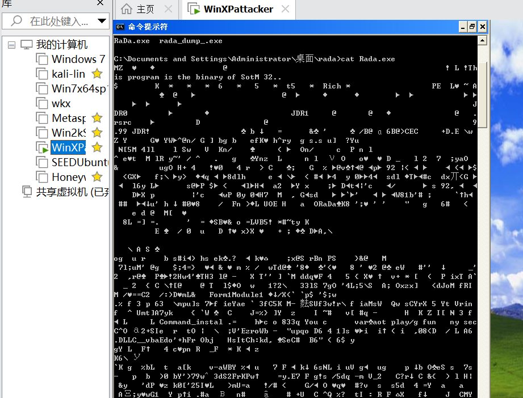
Task: Click the 命令提示符 window title bar
Action: pos(301,27)
